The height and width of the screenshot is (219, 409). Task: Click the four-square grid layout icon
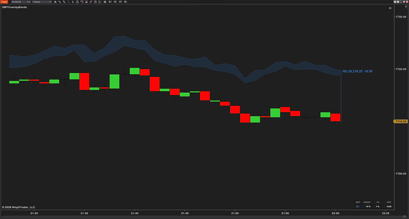click(x=105, y=2)
